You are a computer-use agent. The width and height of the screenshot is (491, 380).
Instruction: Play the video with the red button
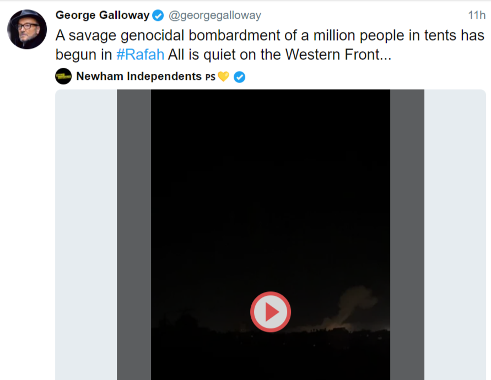click(x=270, y=312)
